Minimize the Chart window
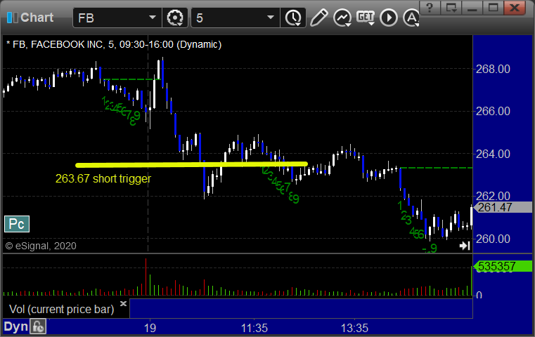This screenshot has height=337, width=535. coord(472,8)
